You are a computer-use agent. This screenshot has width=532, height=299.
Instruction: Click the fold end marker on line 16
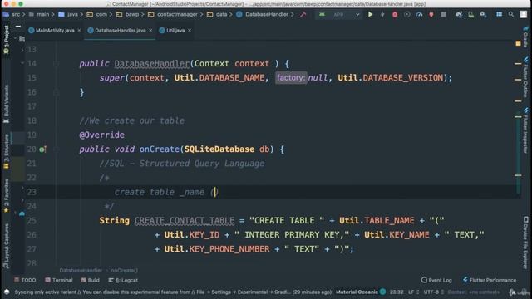57,92
